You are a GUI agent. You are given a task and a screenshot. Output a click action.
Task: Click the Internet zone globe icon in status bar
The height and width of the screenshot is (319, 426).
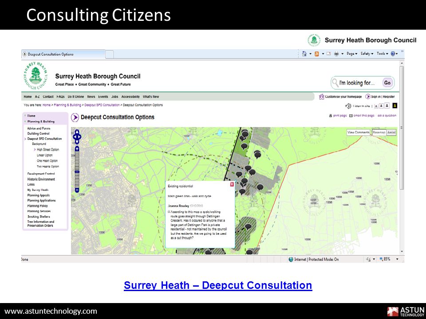(291, 259)
